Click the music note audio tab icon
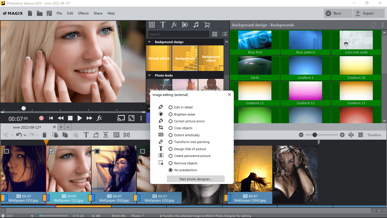Viewport: 387px width, 218px height. pos(196,25)
